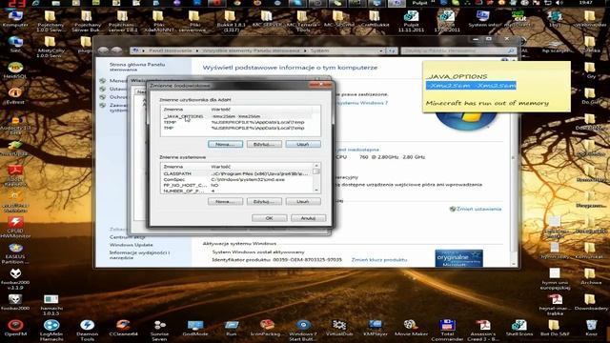Open System info desktop shortcut
Screen dimensions: 610x343
[483, 19]
